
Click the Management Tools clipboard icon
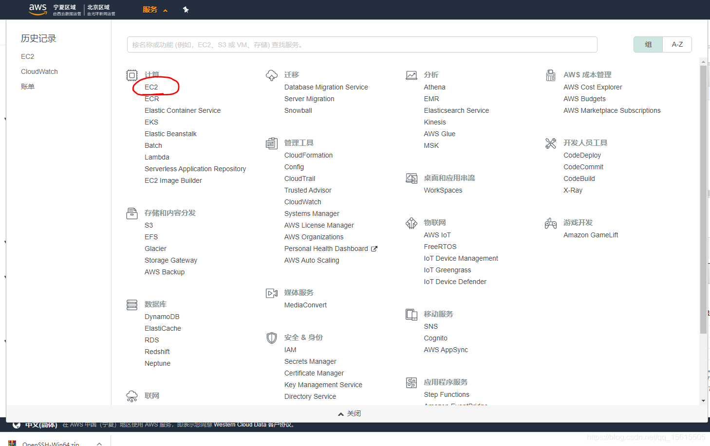(272, 143)
